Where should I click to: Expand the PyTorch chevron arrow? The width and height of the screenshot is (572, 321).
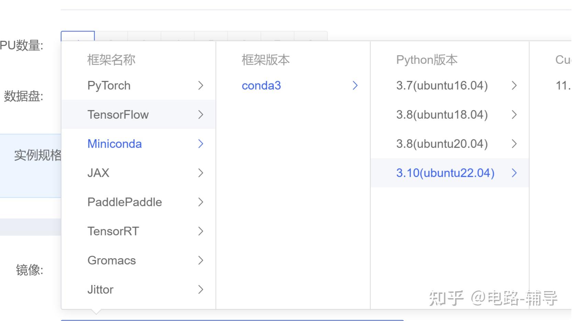click(201, 85)
